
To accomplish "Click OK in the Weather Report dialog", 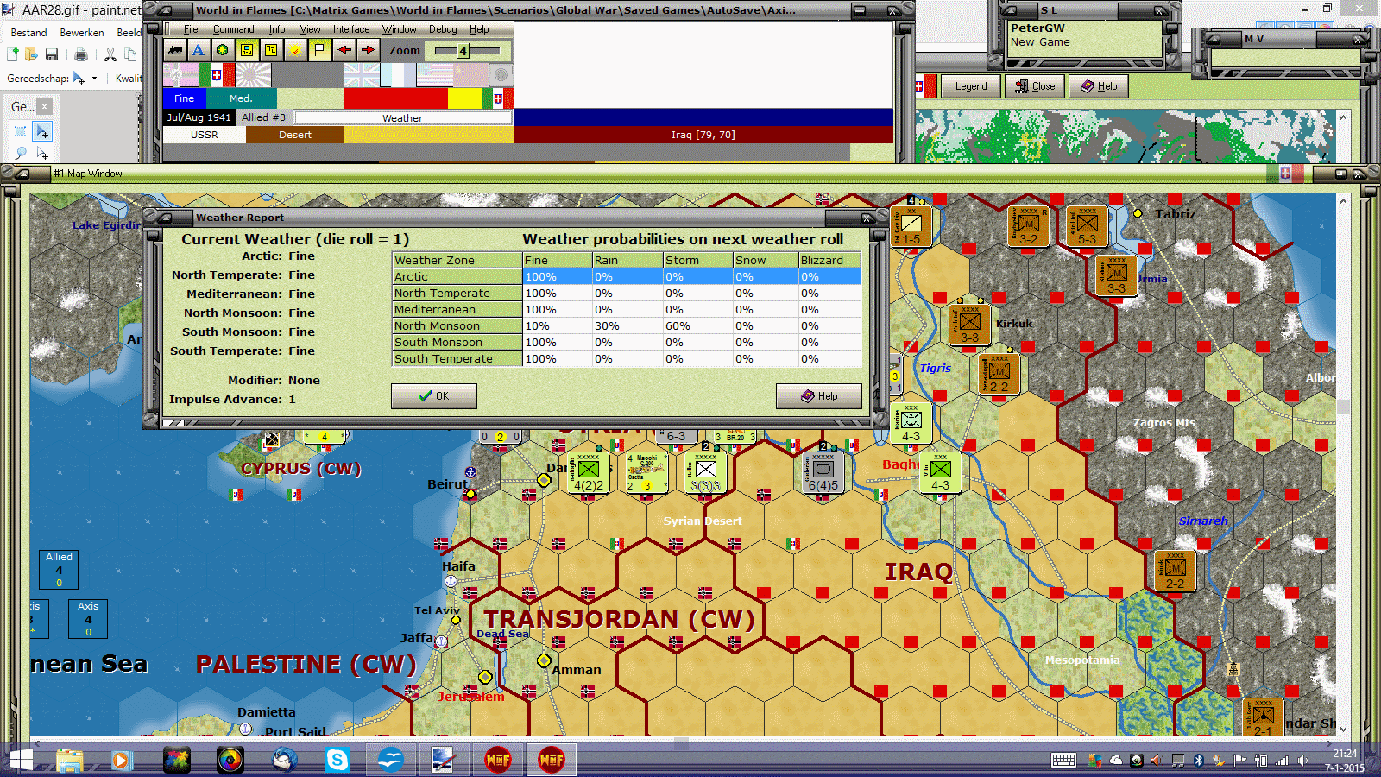I will coord(433,396).
